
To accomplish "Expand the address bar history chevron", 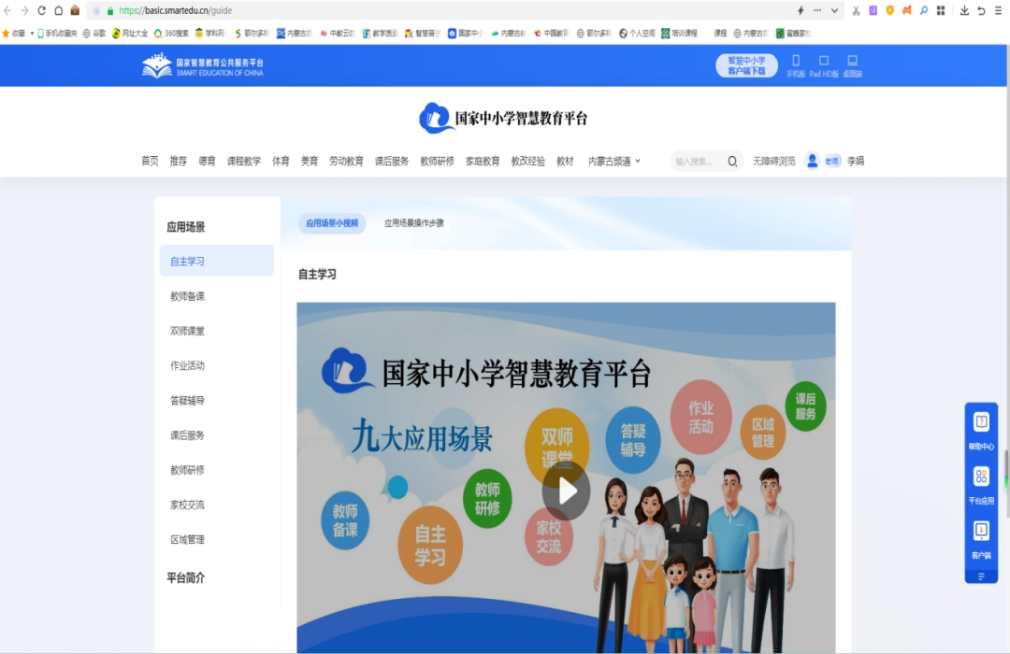I will tap(834, 10).
